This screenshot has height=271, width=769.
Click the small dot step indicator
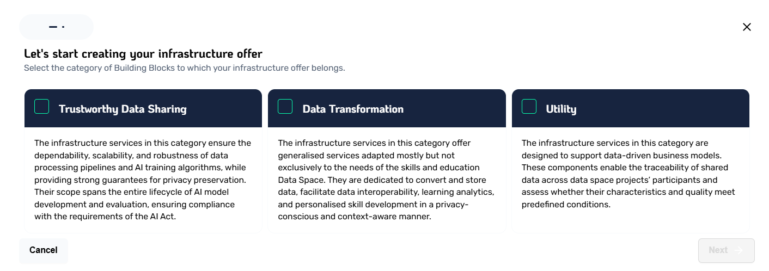tap(63, 27)
